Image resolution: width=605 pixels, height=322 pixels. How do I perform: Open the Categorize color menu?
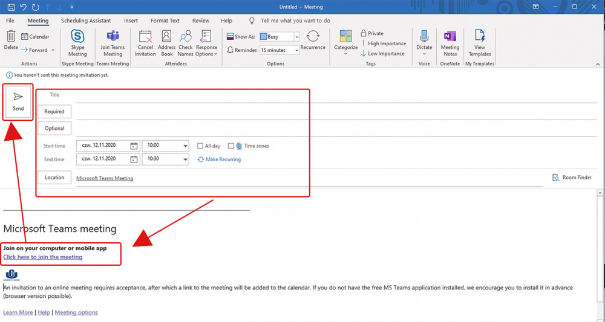[x=345, y=43]
